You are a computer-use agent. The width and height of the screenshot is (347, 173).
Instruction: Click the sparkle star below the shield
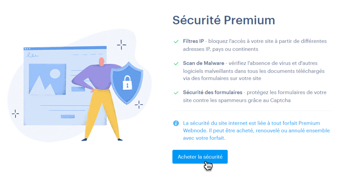pos(139,105)
